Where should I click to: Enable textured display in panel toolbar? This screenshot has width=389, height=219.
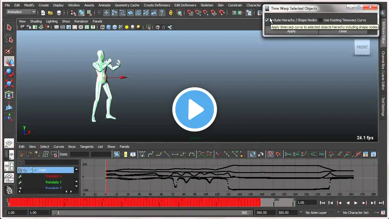[x=121, y=27]
